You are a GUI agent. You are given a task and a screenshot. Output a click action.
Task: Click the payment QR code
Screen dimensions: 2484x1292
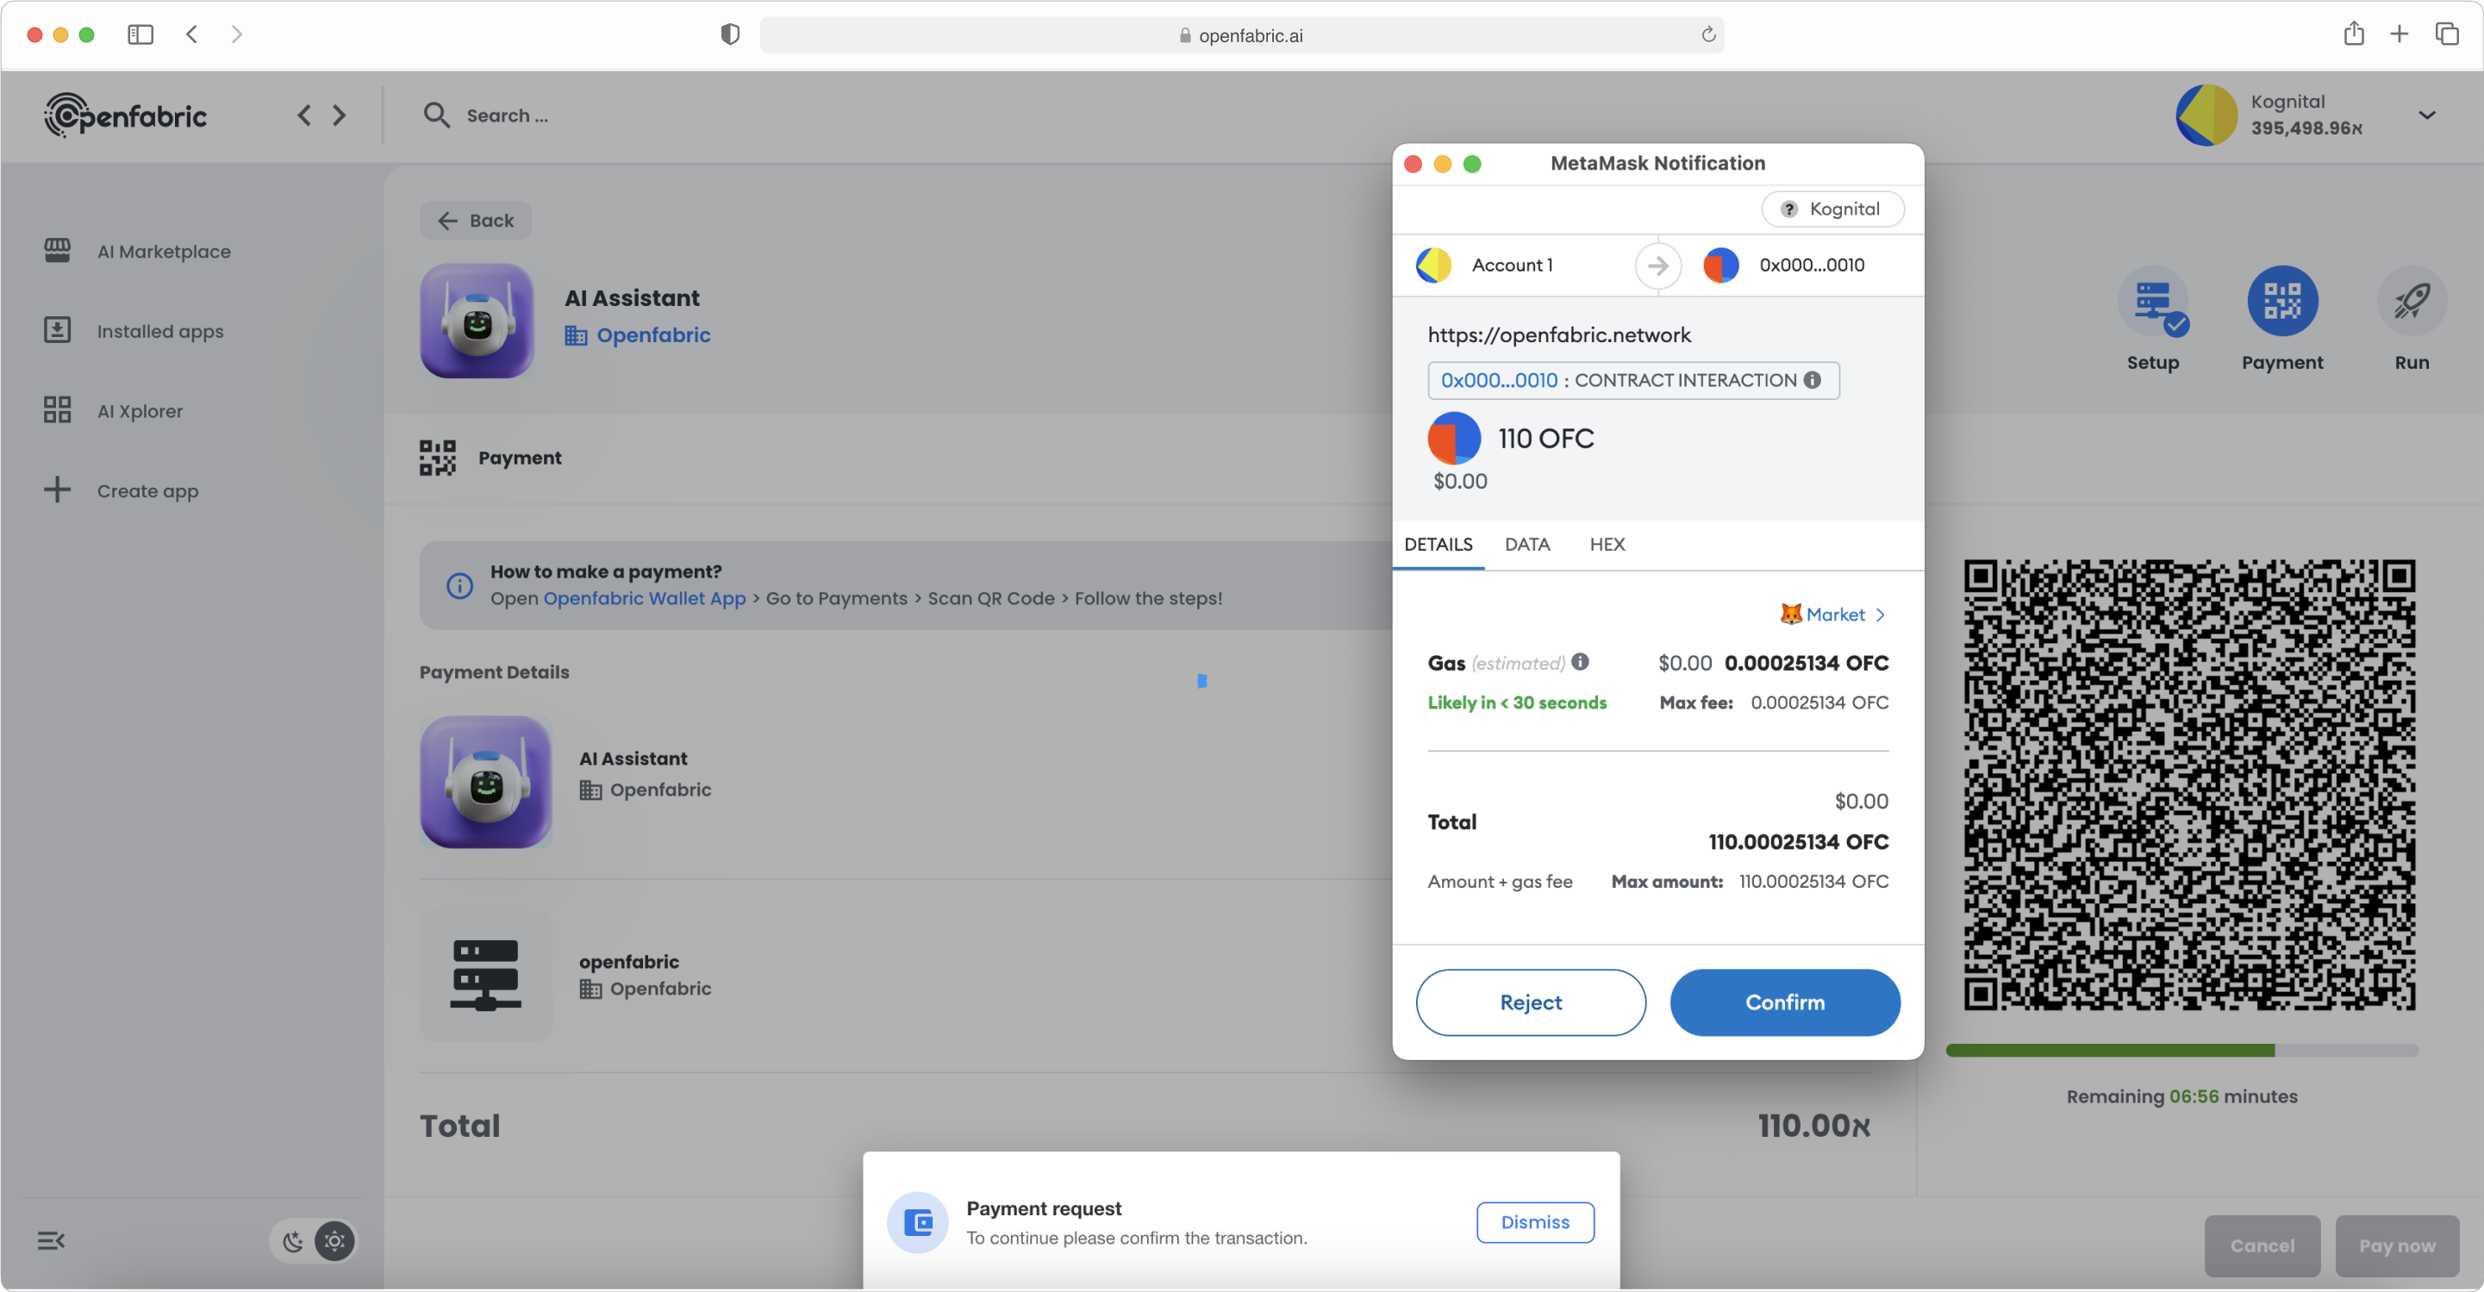click(x=2189, y=785)
